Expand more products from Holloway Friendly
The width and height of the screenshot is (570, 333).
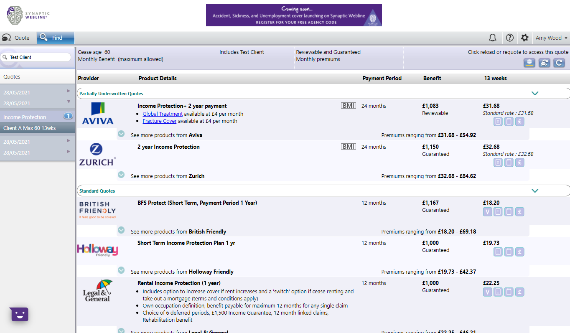121,270
